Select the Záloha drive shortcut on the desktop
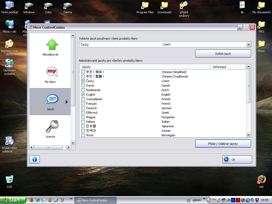272x204 pixels. [x=67, y=8]
